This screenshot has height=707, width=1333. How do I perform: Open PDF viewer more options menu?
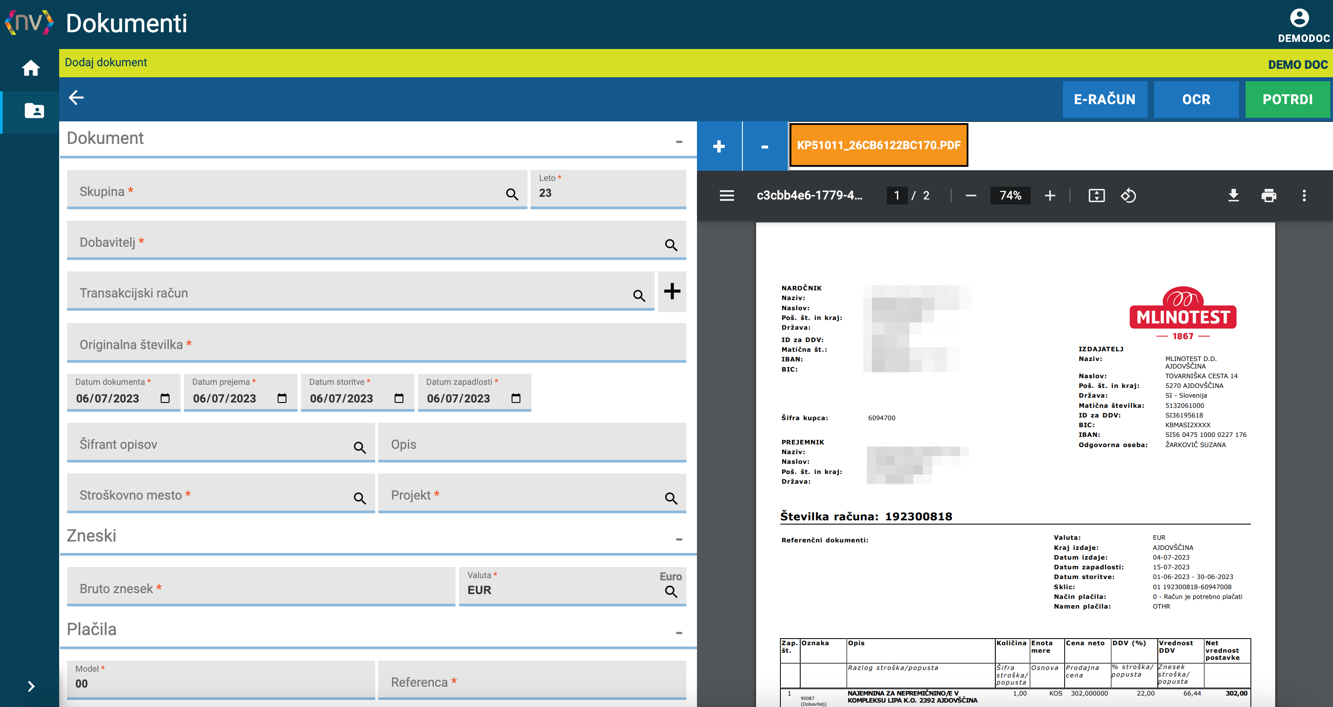(1304, 196)
